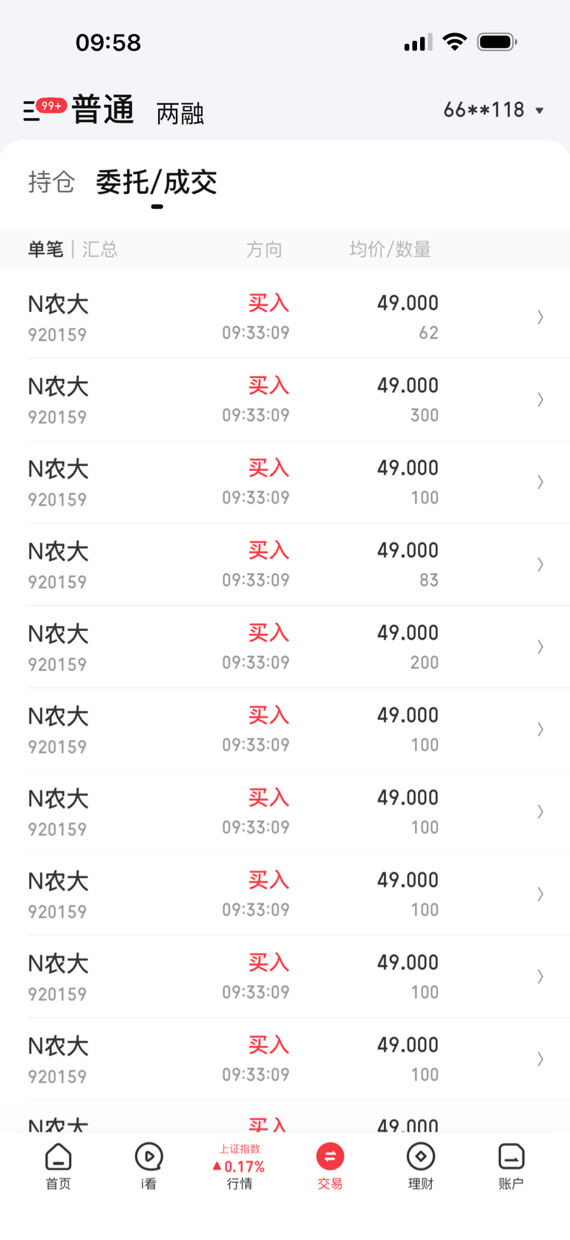This screenshot has width=570, height=1240.
Task: Select the 委托/成交 orders tab
Action: pyautogui.click(x=157, y=183)
